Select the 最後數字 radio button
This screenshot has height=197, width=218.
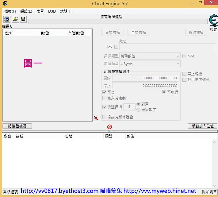click(x=138, y=110)
